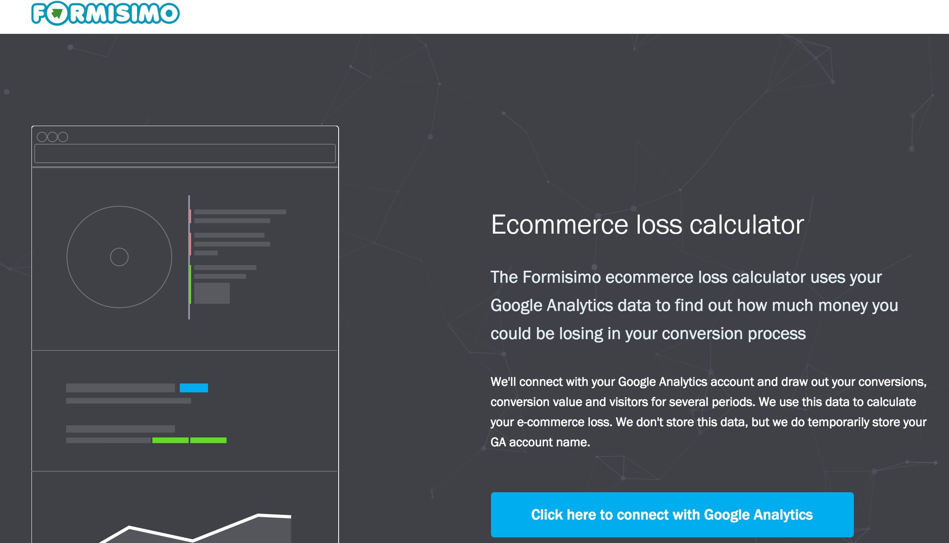Select the rightmost browser window dot
Screen dimensions: 949x543
point(64,137)
